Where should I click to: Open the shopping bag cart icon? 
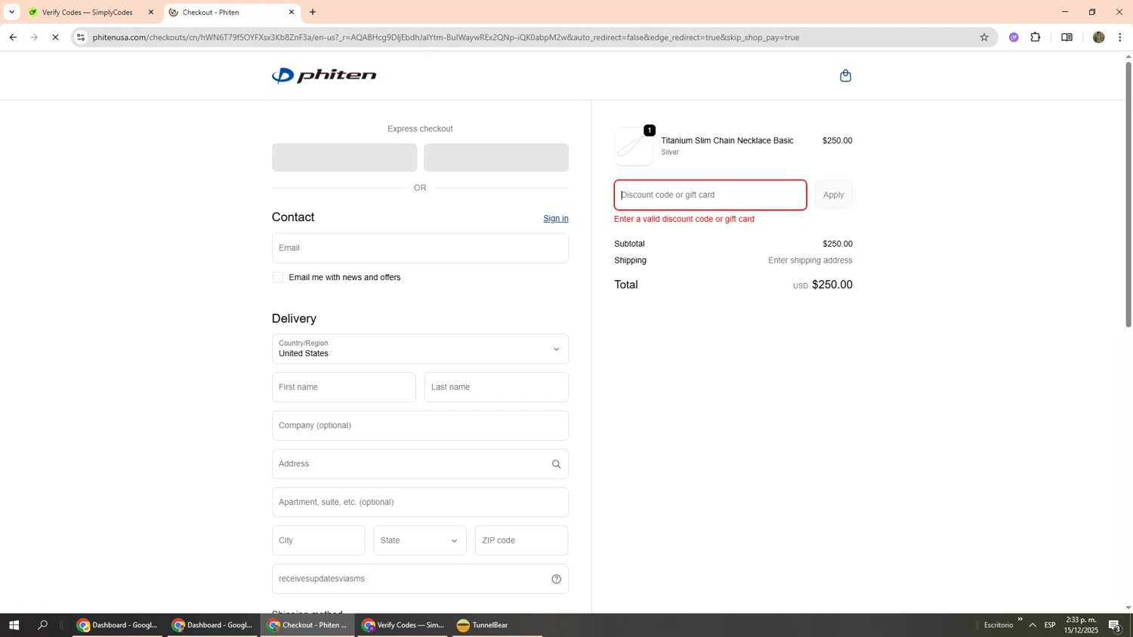(x=845, y=75)
